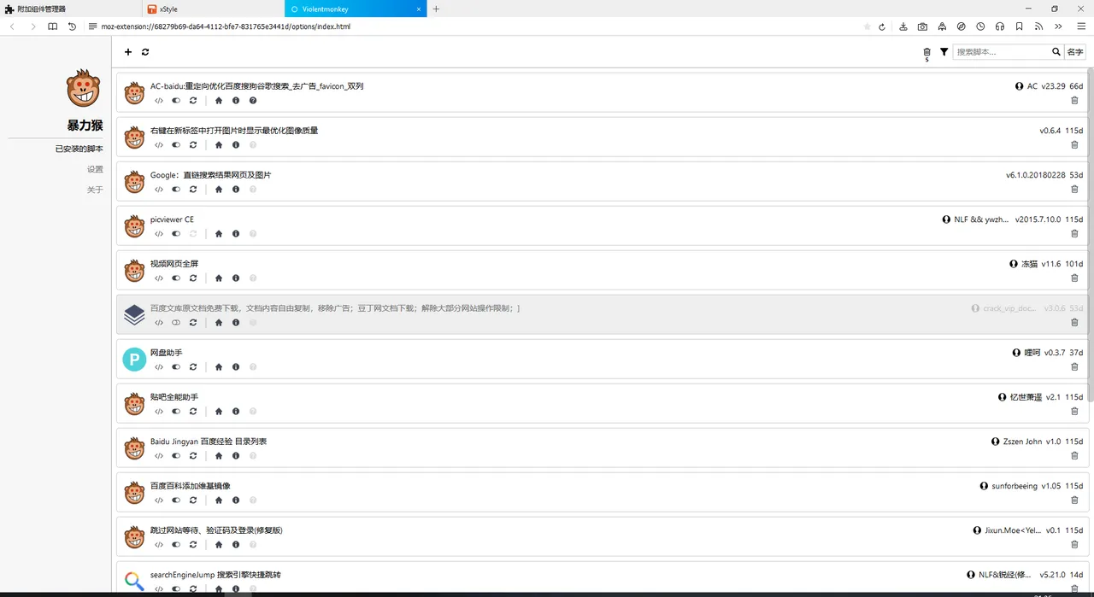Screen dimensions: 1094x597
Task: Click the magnifier search icon in script search
Action: [x=1056, y=52]
